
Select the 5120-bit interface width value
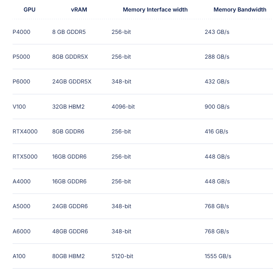coord(122,256)
